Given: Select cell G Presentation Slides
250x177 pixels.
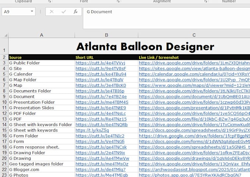Looking at the screenshot, I should pos(42,108).
